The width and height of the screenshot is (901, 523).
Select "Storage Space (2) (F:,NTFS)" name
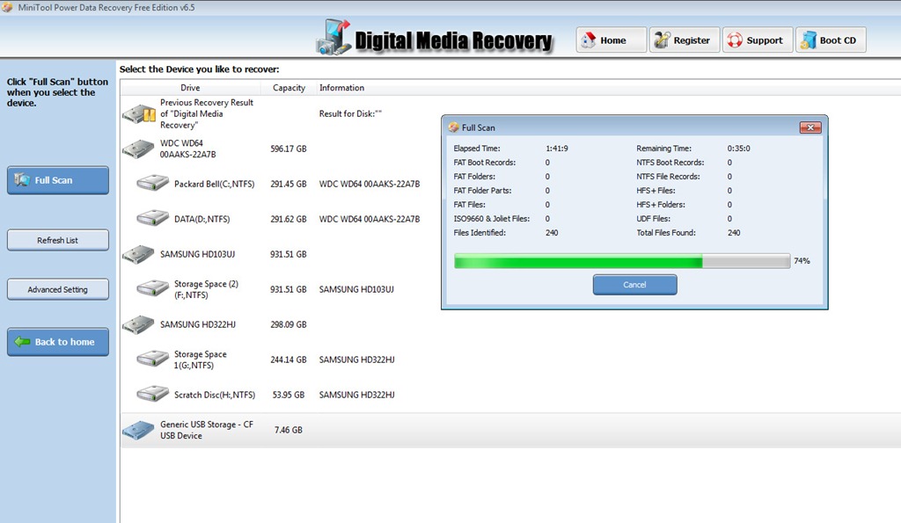pos(206,289)
